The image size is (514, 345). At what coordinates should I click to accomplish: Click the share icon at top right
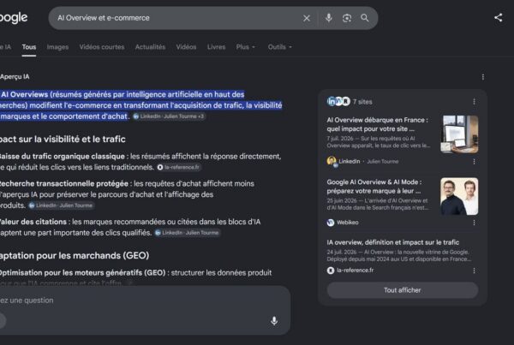click(499, 18)
